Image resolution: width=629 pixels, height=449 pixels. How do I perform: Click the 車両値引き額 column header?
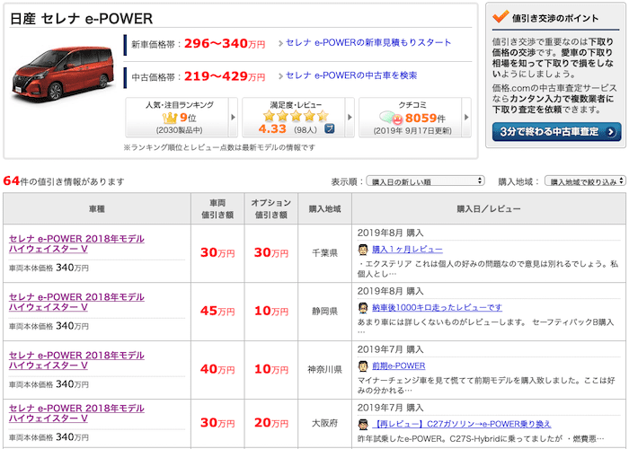pyautogui.click(x=217, y=208)
